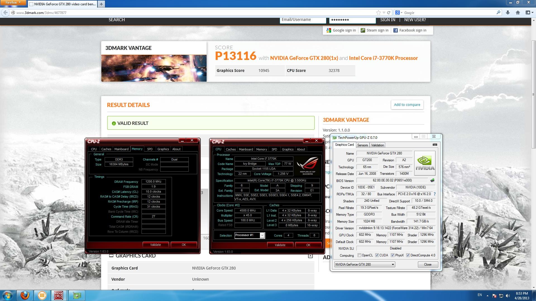The image size is (536, 301).
Task: Click the 3DMark Vantage spaceship thumbnail
Action: [x=154, y=68]
